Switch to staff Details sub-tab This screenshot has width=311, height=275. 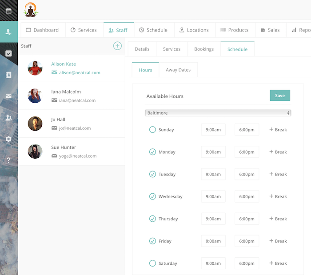click(x=142, y=49)
